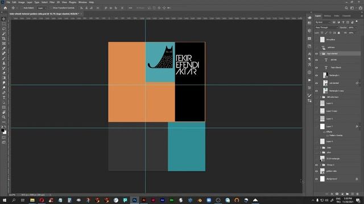Click the background color swatch
364x204 pixels.
5,133
